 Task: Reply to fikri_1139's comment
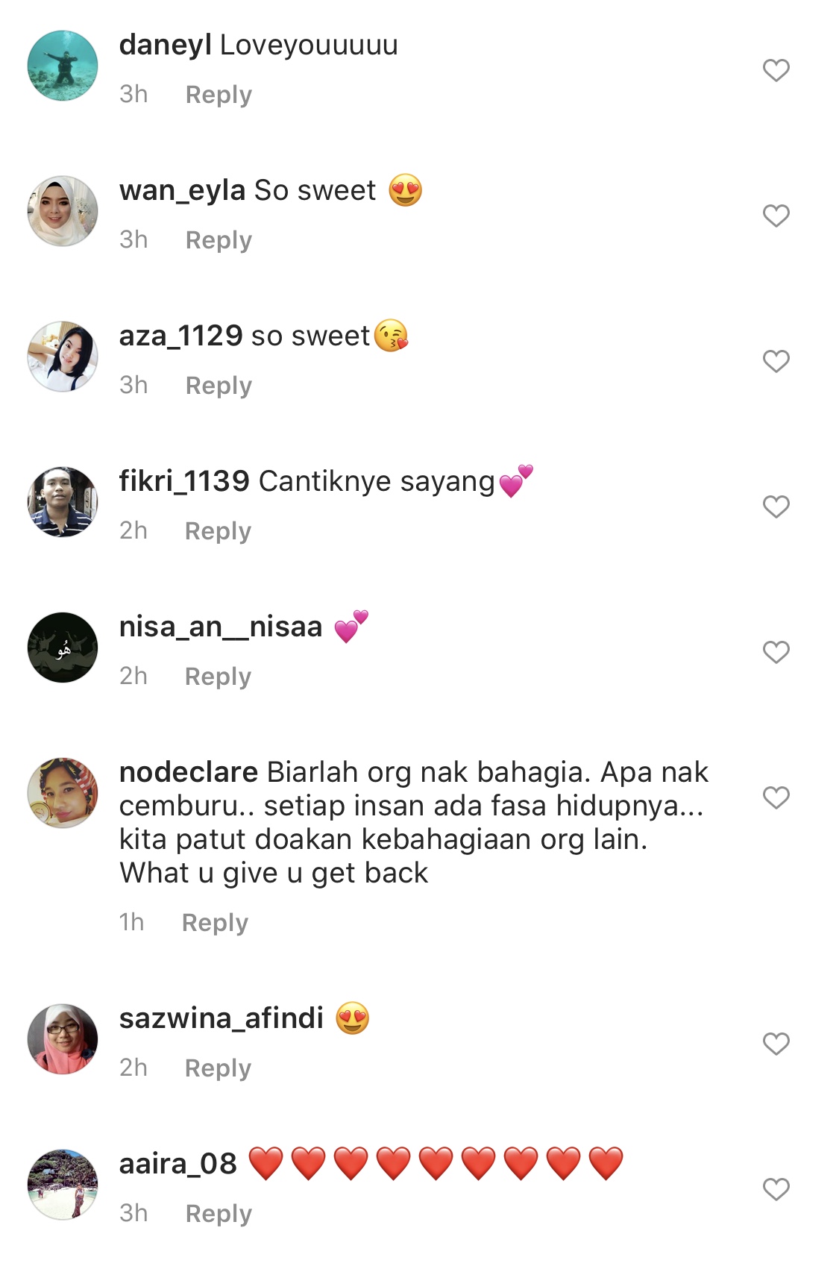[x=218, y=531]
